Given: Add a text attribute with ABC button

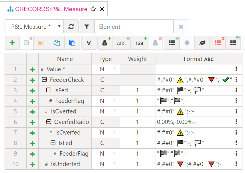Looking at the screenshot, I should 122,43.
